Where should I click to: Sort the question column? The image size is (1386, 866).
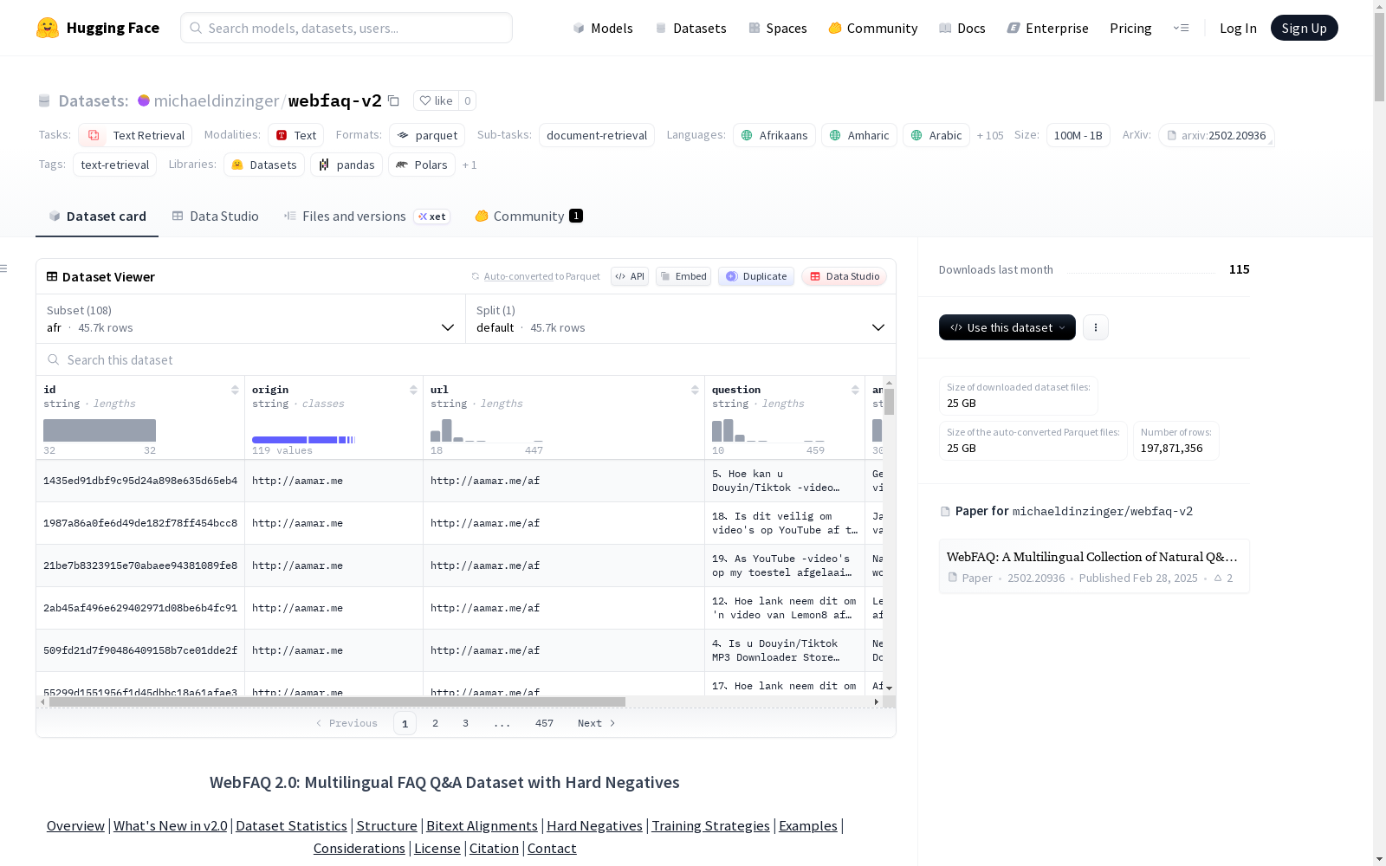pyautogui.click(x=855, y=390)
